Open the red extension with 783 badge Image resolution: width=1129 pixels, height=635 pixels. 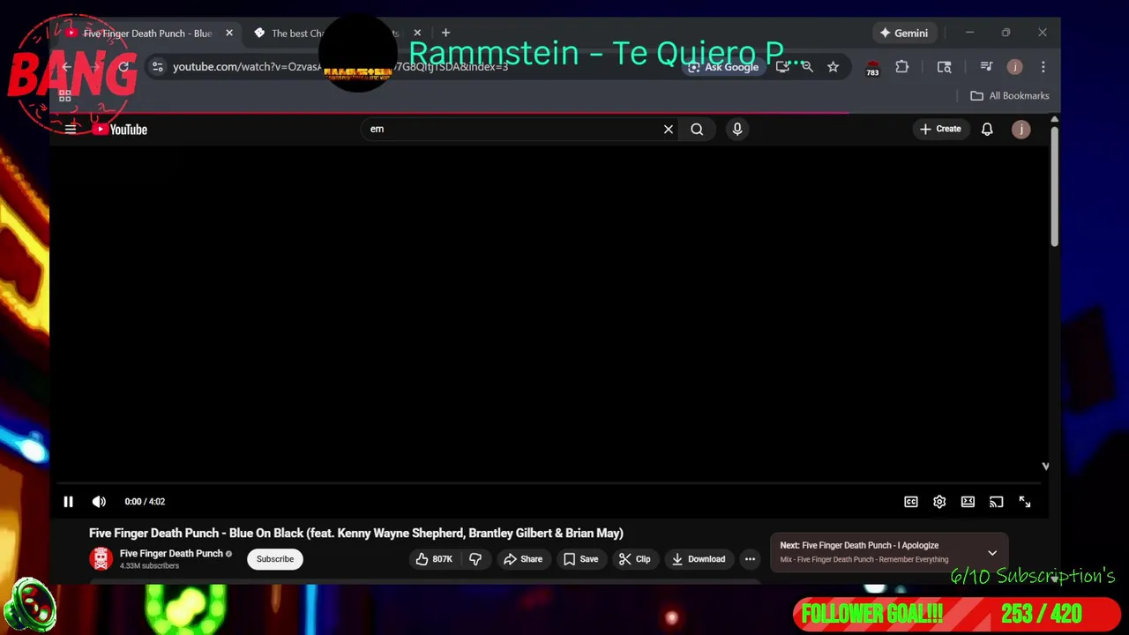click(872, 68)
